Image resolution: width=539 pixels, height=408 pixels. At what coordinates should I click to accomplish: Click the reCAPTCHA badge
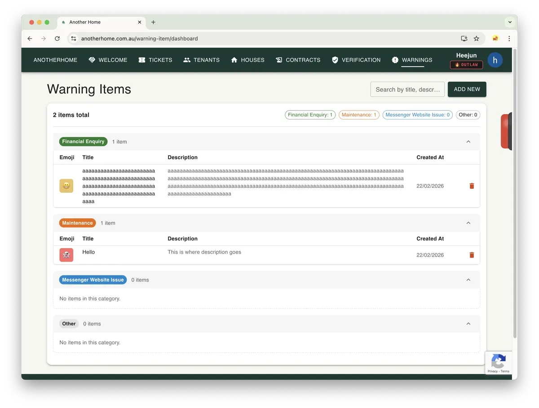[x=499, y=363]
